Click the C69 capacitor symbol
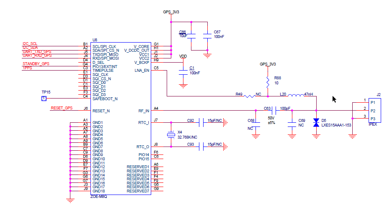This screenshot has height=210, width=387. pos(292,123)
